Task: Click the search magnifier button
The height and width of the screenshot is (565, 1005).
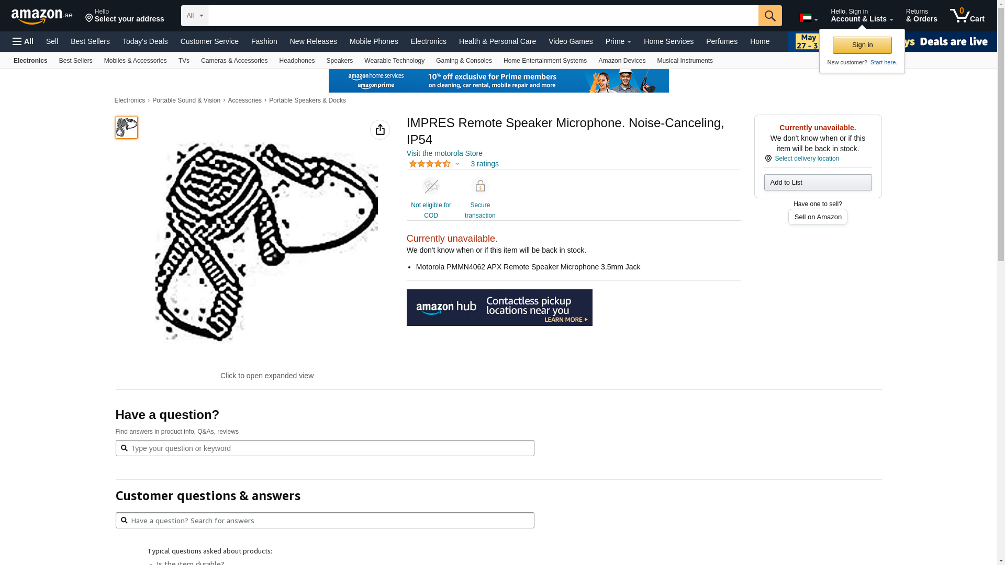Action: (769, 16)
